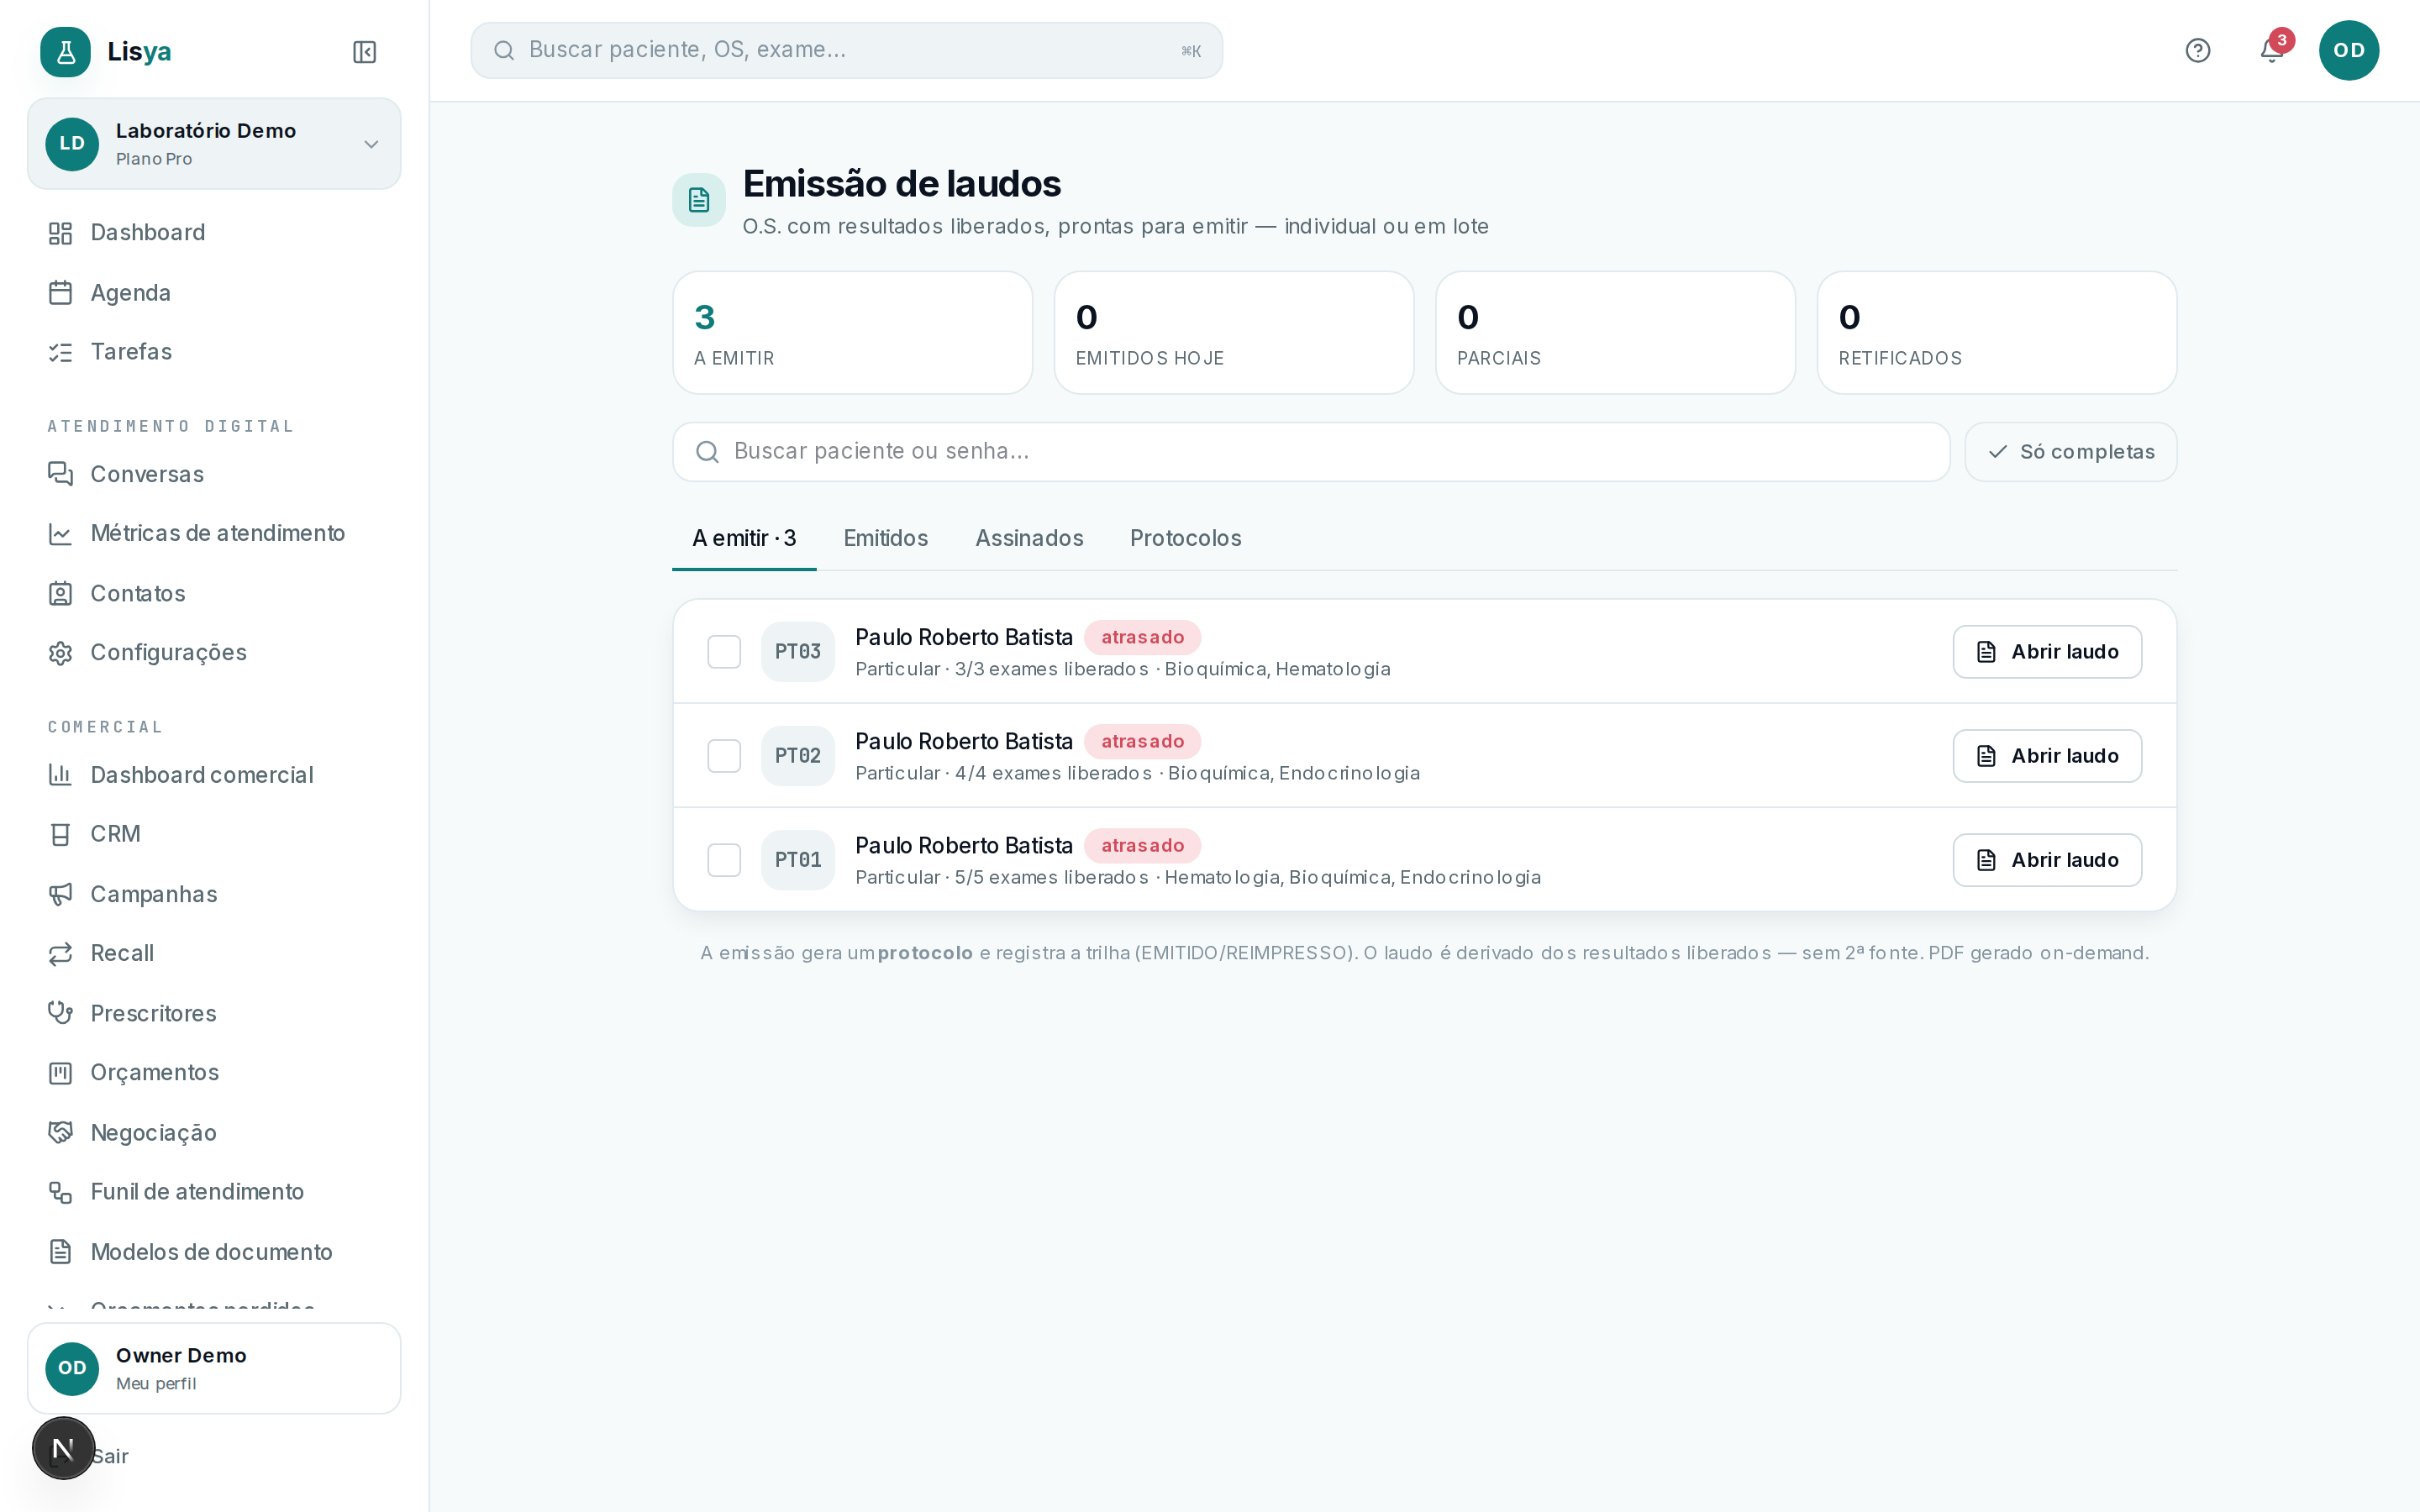Open Campanhas in the sidebar
The height and width of the screenshot is (1512, 2420).
pos(214,894)
